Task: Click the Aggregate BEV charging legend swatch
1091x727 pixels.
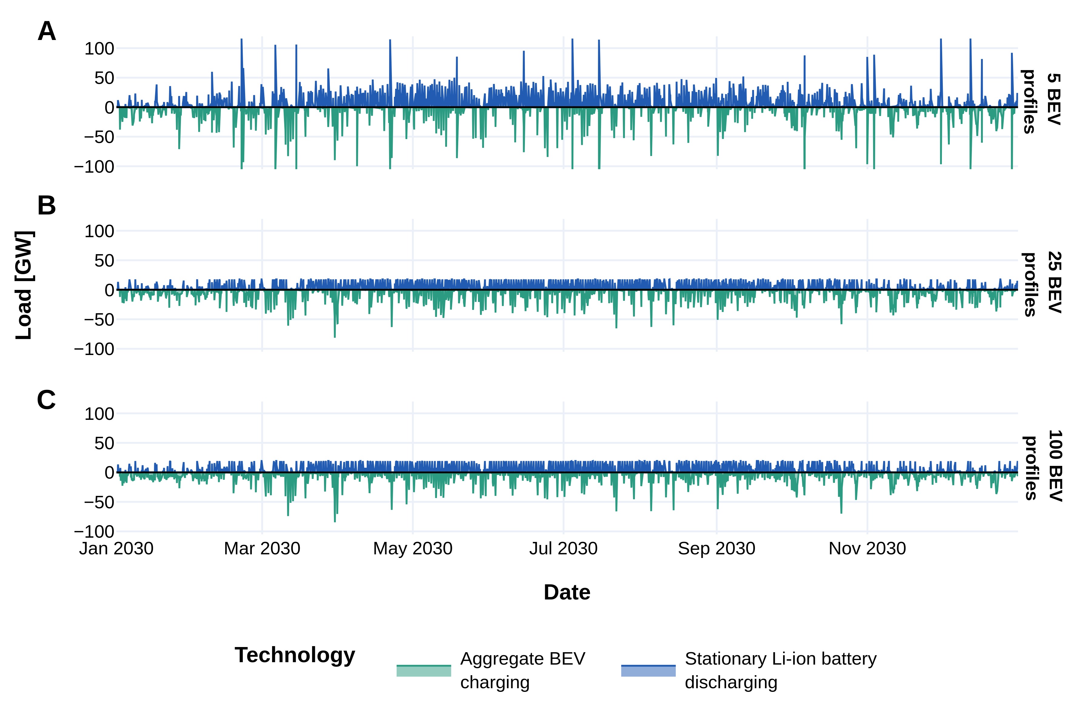Action: point(423,670)
